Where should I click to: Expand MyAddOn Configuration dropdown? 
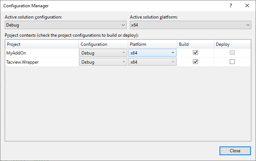click(103, 53)
